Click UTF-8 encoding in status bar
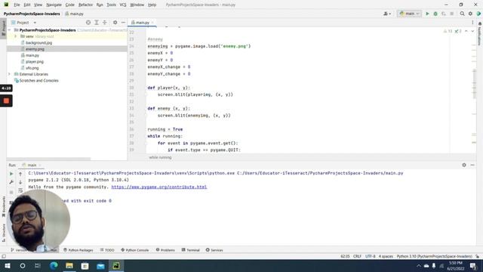The height and width of the screenshot is (272, 483). point(370,256)
